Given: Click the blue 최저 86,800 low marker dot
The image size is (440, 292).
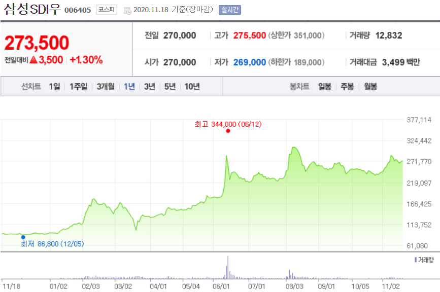Looking at the screenshot, I should (x=23, y=237).
